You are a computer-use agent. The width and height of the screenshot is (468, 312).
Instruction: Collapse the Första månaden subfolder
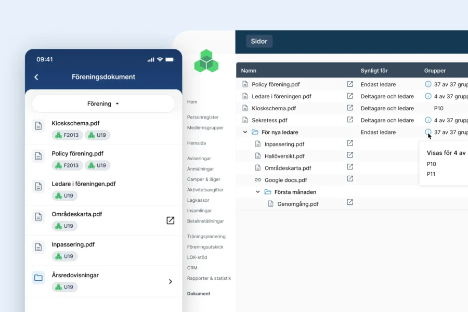pos(258,192)
